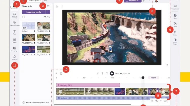Open the Undertexter captions panel
Image resolution: width=190 pixels, height=106 pixels.
click(175, 7)
